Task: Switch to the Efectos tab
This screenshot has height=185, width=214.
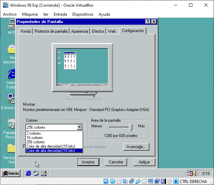Action: click(98, 31)
